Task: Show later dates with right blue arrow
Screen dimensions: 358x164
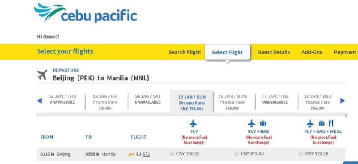Action: (342, 101)
